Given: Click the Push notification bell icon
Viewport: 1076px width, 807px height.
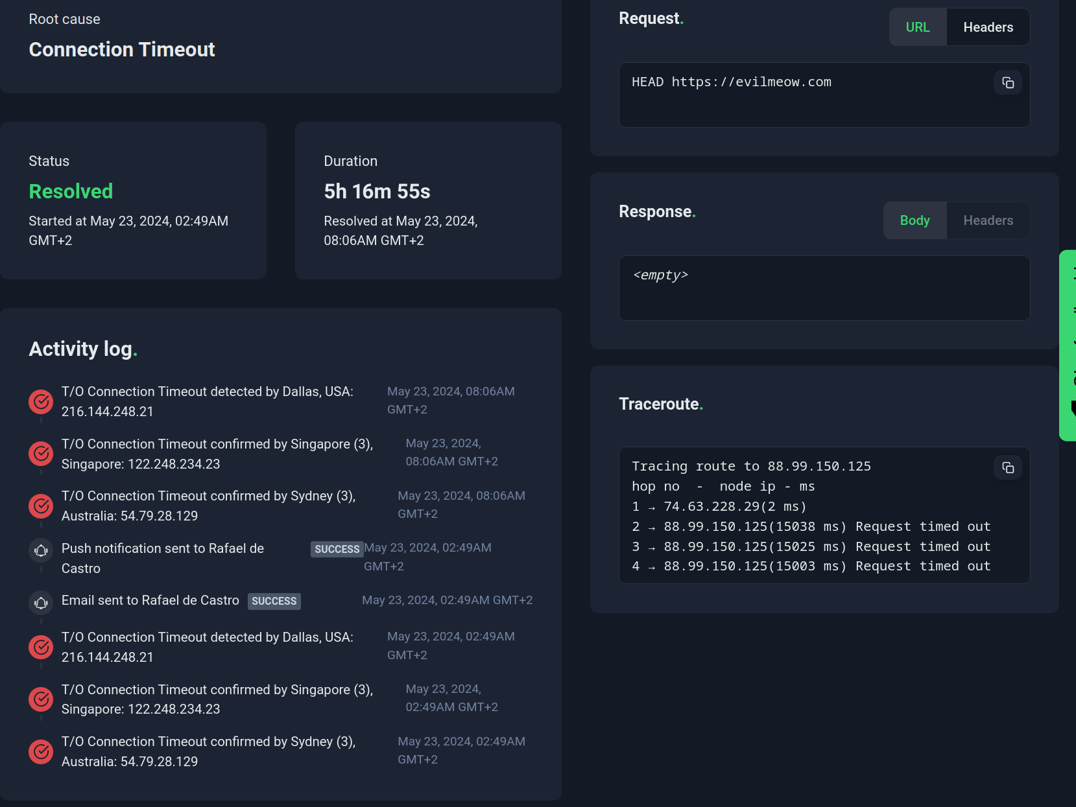Looking at the screenshot, I should click(x=41, y=550).
